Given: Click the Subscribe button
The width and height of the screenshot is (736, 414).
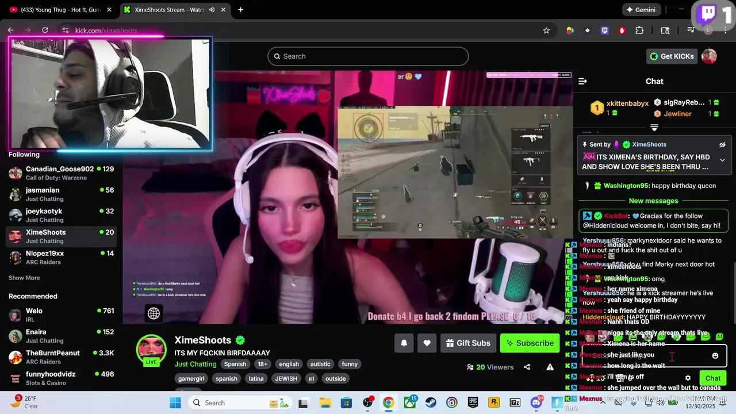Looking at the screenshot, I should 530,343.
